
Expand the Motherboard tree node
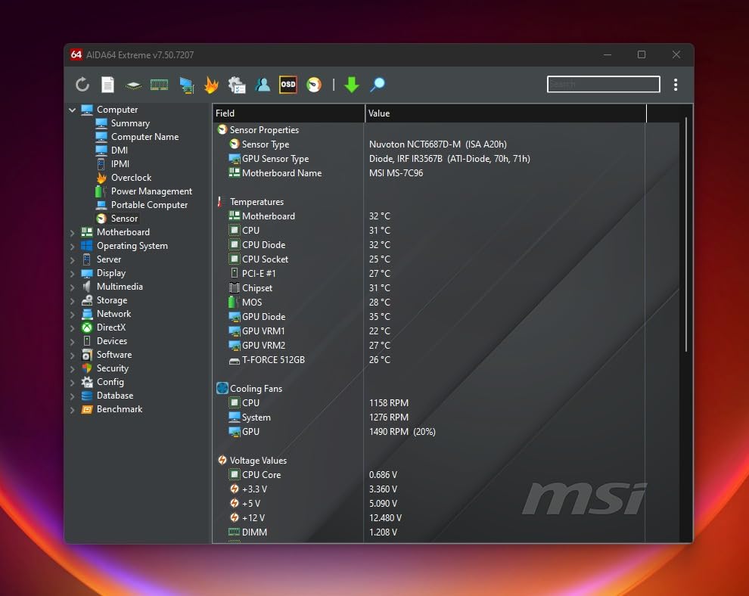[x=73, y=232]
